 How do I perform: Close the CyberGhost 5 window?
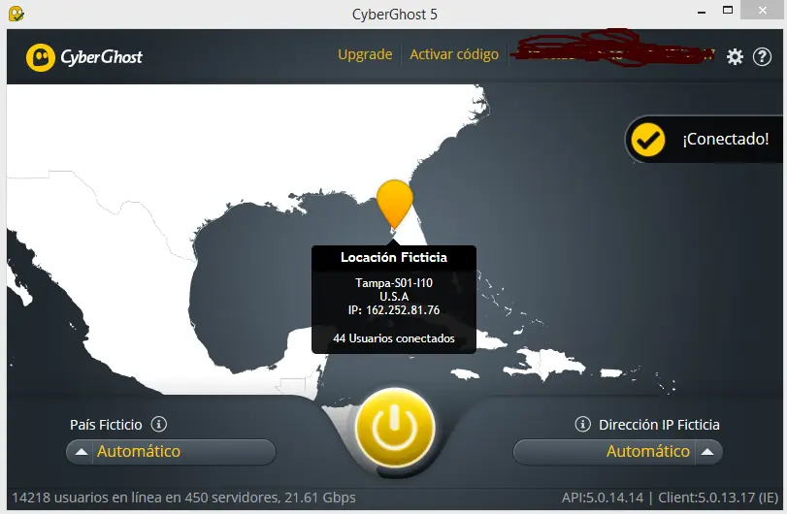[763, 10]
